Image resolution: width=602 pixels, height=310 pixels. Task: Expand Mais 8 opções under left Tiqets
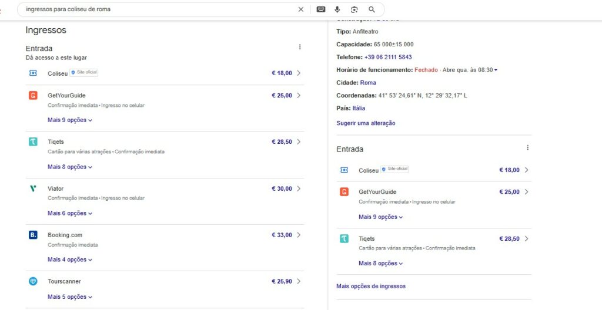point(70,167)
